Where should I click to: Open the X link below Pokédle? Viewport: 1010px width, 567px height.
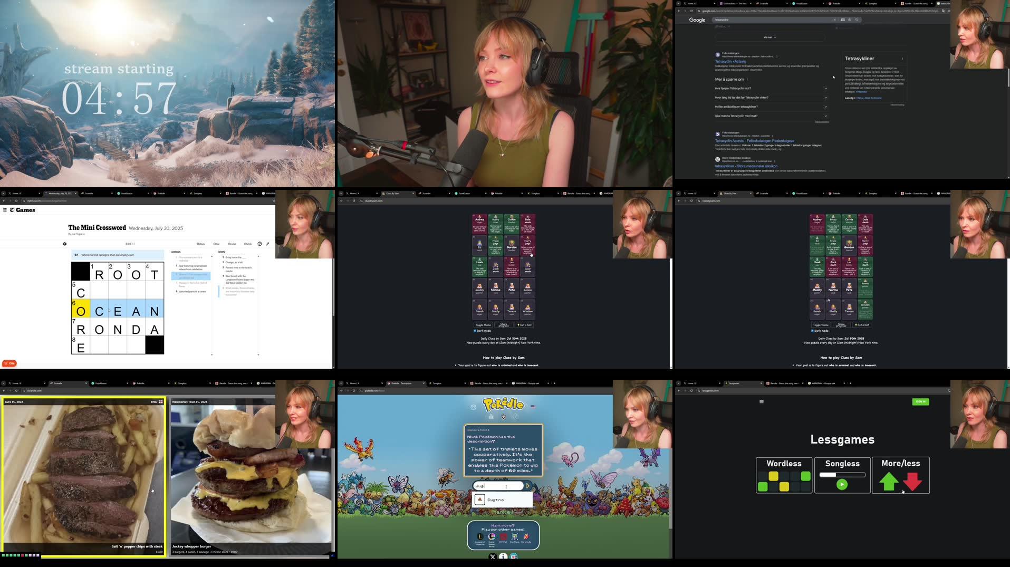[x=493, y=556]
